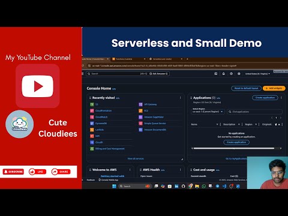Open the Region column filter arrow
The height and width of the screenshot is (216, 288).
256,124
